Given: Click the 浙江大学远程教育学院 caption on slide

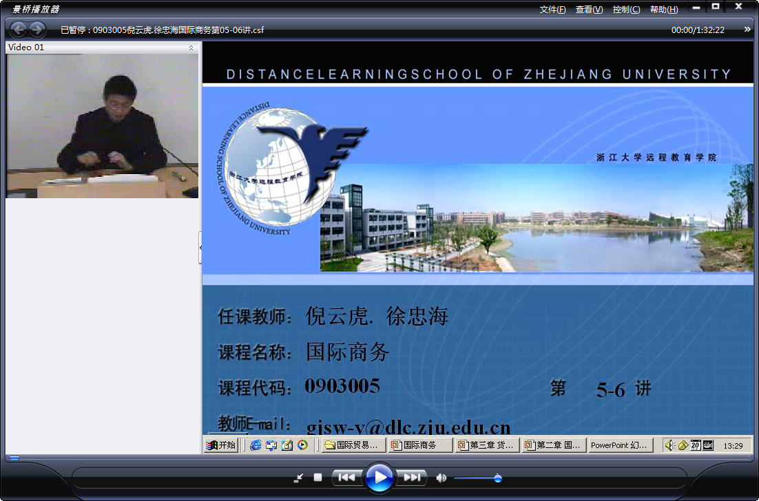Looking at the screenshot, I should [x=656, y=157].
